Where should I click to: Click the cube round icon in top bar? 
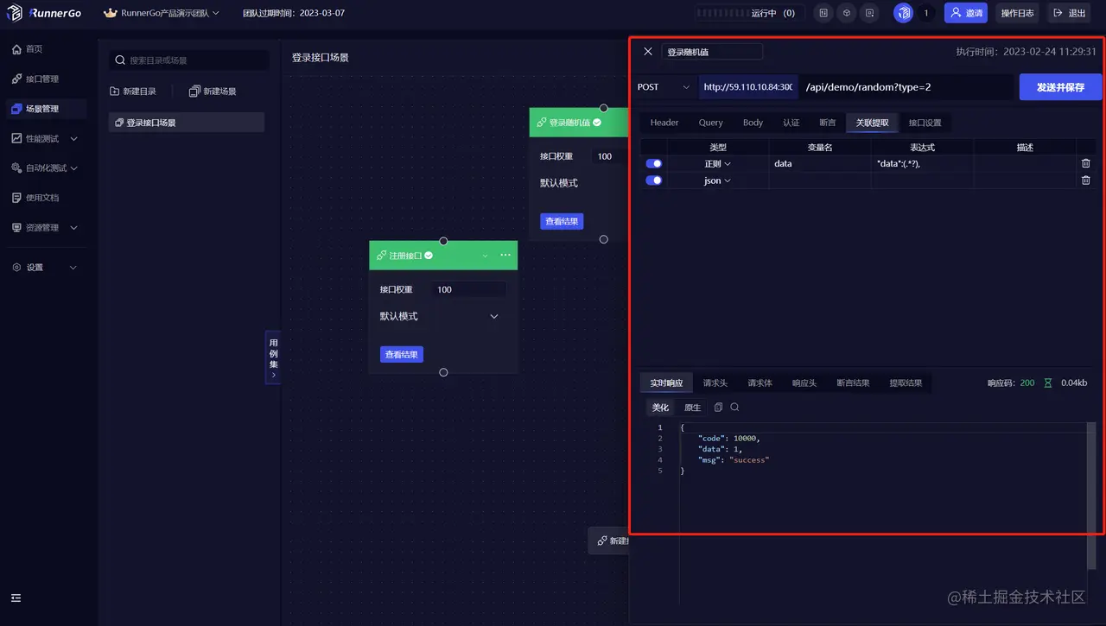847,13
